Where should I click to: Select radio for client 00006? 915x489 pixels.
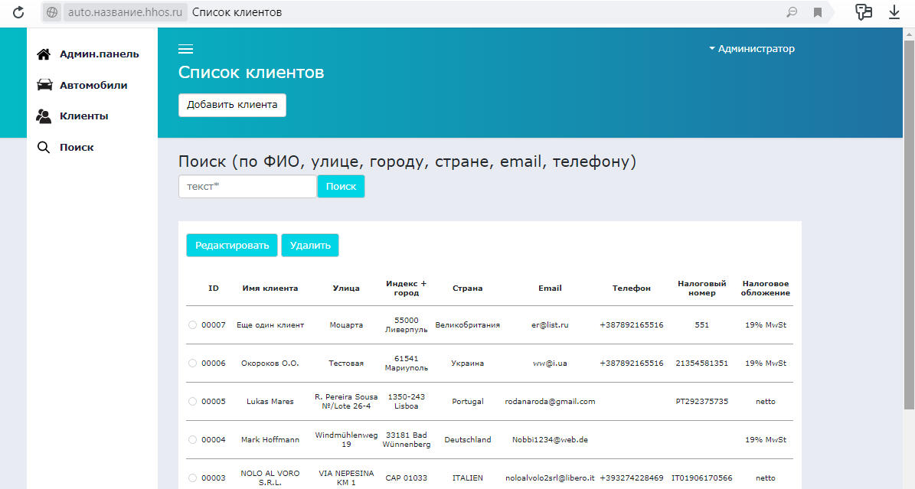[192, 363]
